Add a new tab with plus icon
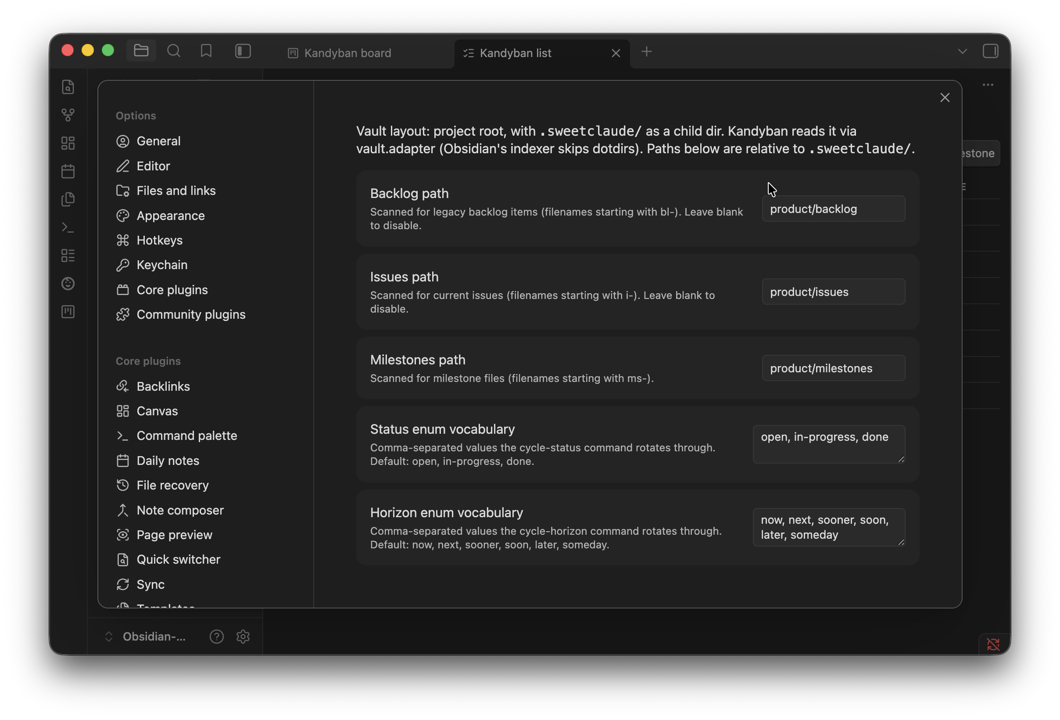 click(646, 51)
